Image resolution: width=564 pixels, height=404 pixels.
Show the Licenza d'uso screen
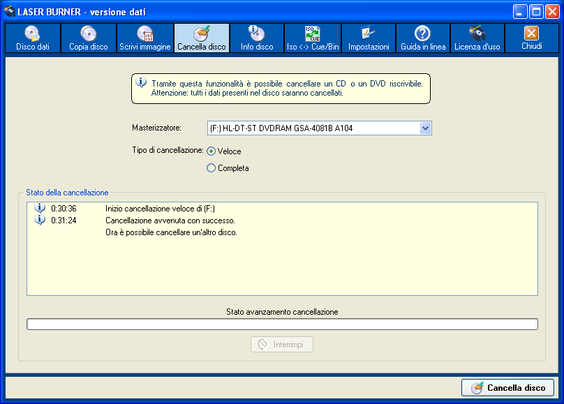tap(477, 38)
